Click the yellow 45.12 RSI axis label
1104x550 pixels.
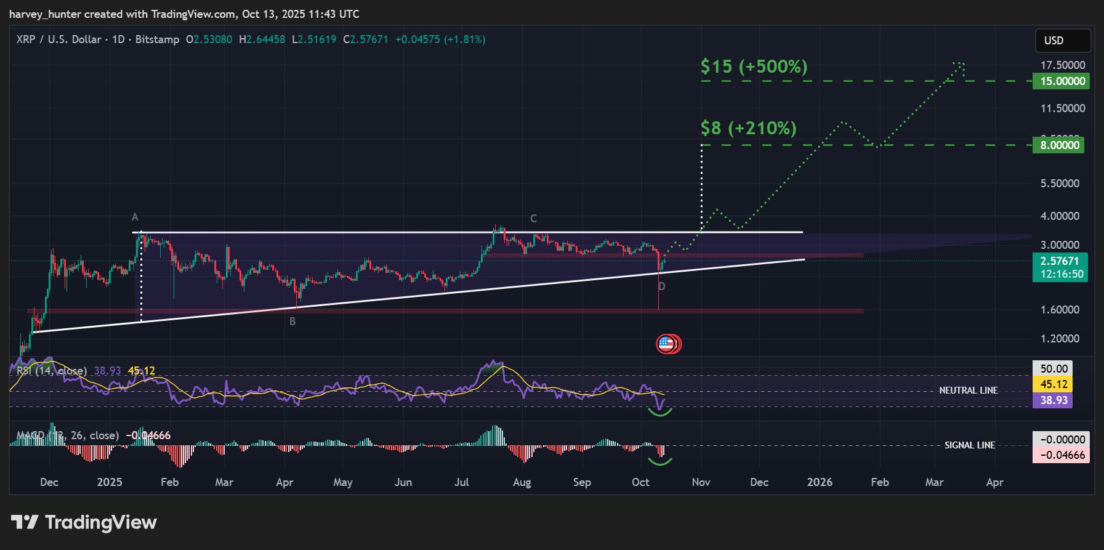(x=1053, y=384)
